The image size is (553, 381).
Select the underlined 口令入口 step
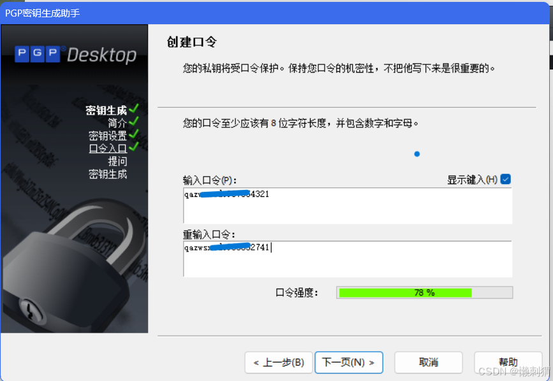coord(108,148)
